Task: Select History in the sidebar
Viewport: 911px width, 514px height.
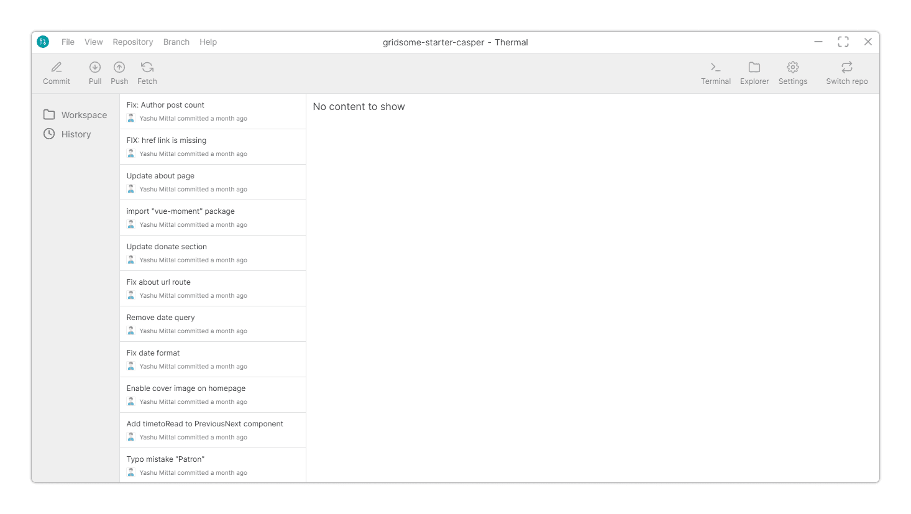Action: point(67,134)
